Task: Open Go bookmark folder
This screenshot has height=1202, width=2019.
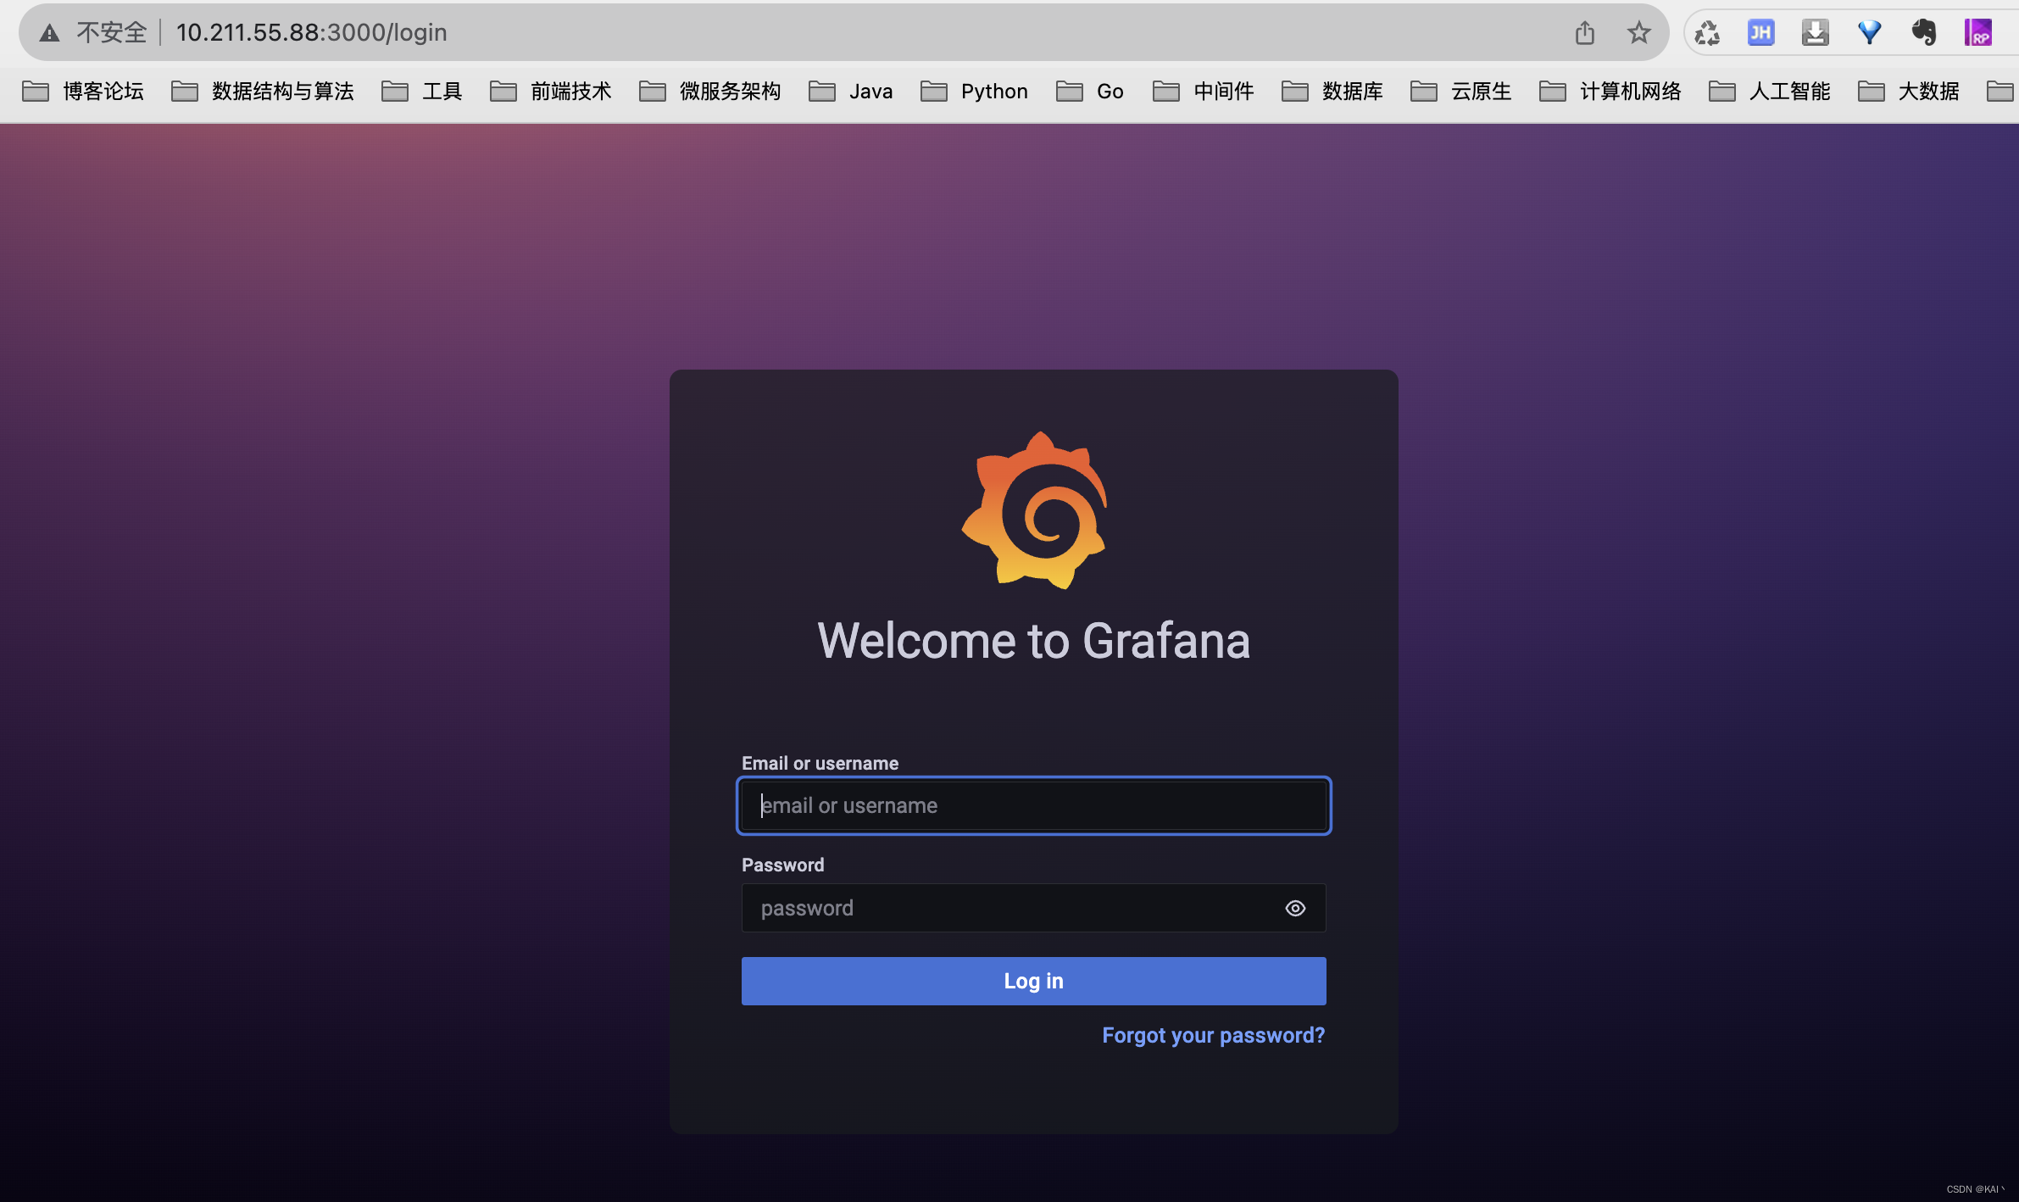Action: pos(1090,91)
